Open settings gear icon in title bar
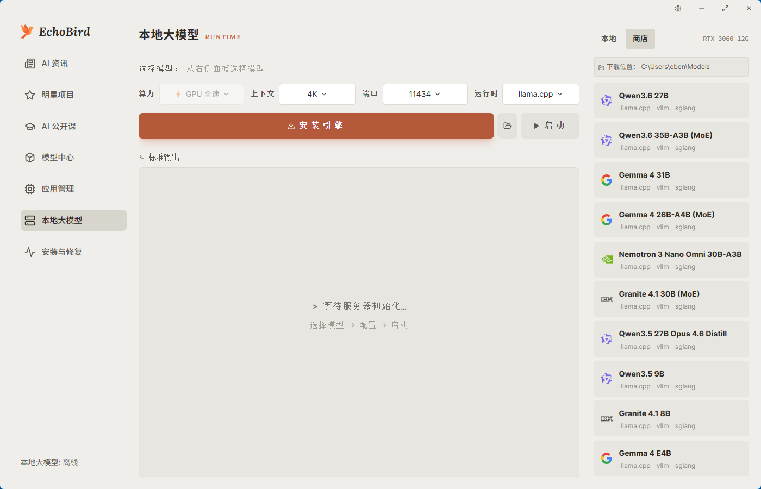Image resolution: width=761 pixels, height=489 pixels. 678,8
